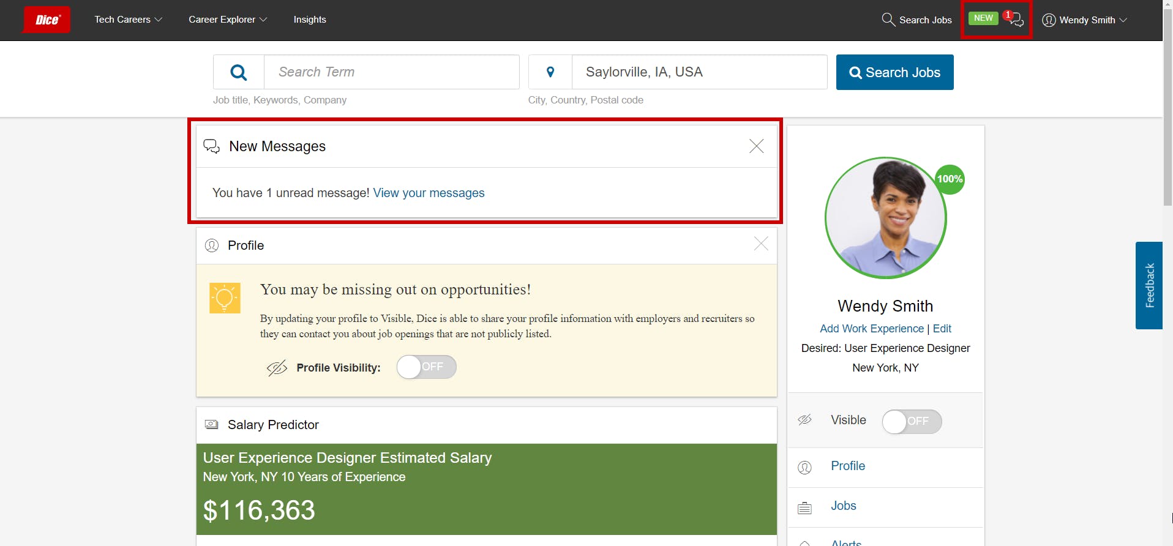Click the Salary Predictor money icon
Screen dimensions: 1173x546
211,424
